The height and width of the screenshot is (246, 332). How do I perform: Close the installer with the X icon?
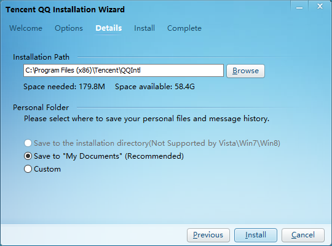click(320, 6)
